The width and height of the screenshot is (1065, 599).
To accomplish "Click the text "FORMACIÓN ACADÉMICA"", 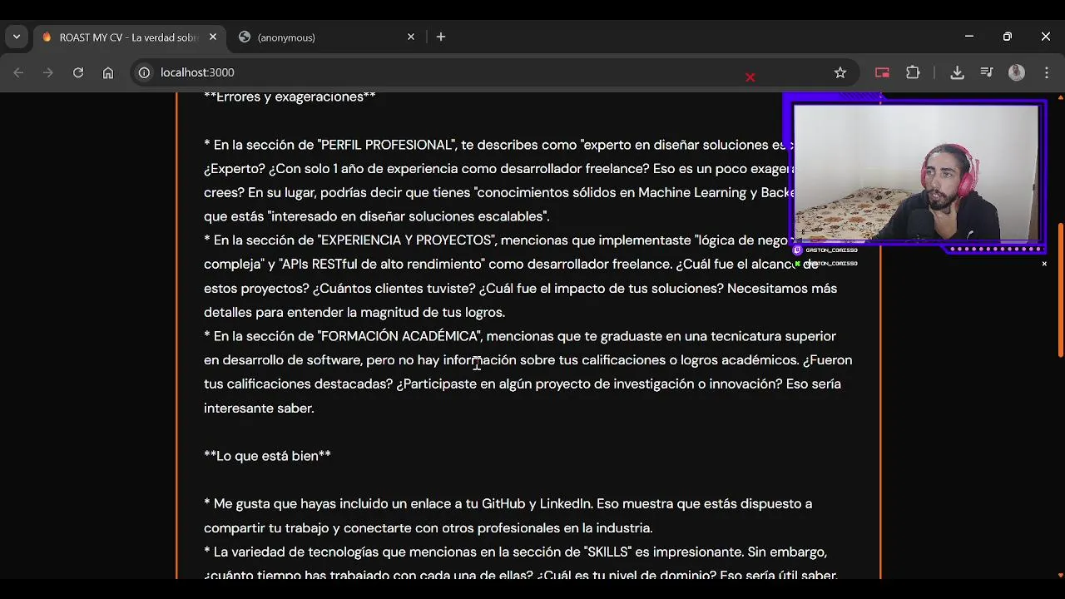I will tap(400, 336).
